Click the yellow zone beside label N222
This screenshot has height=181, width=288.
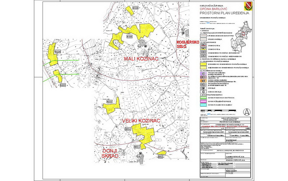(111, 107)
